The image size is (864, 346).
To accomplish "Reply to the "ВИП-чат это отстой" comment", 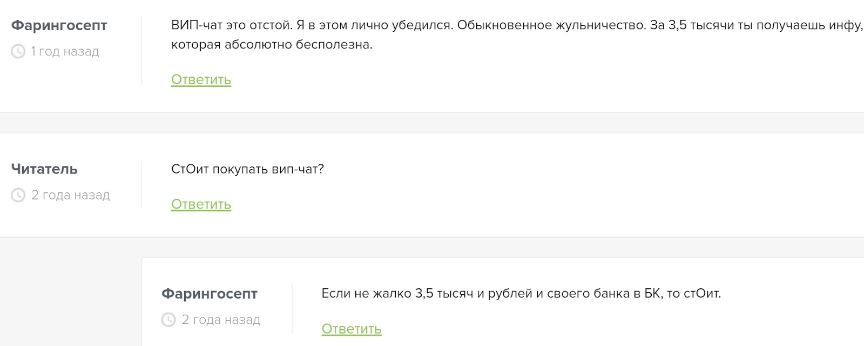I will coord(201,80).
